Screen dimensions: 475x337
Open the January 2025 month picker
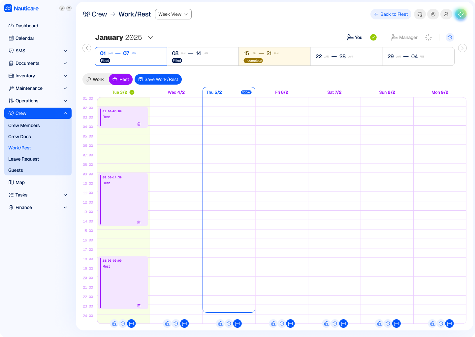point(124,38)
